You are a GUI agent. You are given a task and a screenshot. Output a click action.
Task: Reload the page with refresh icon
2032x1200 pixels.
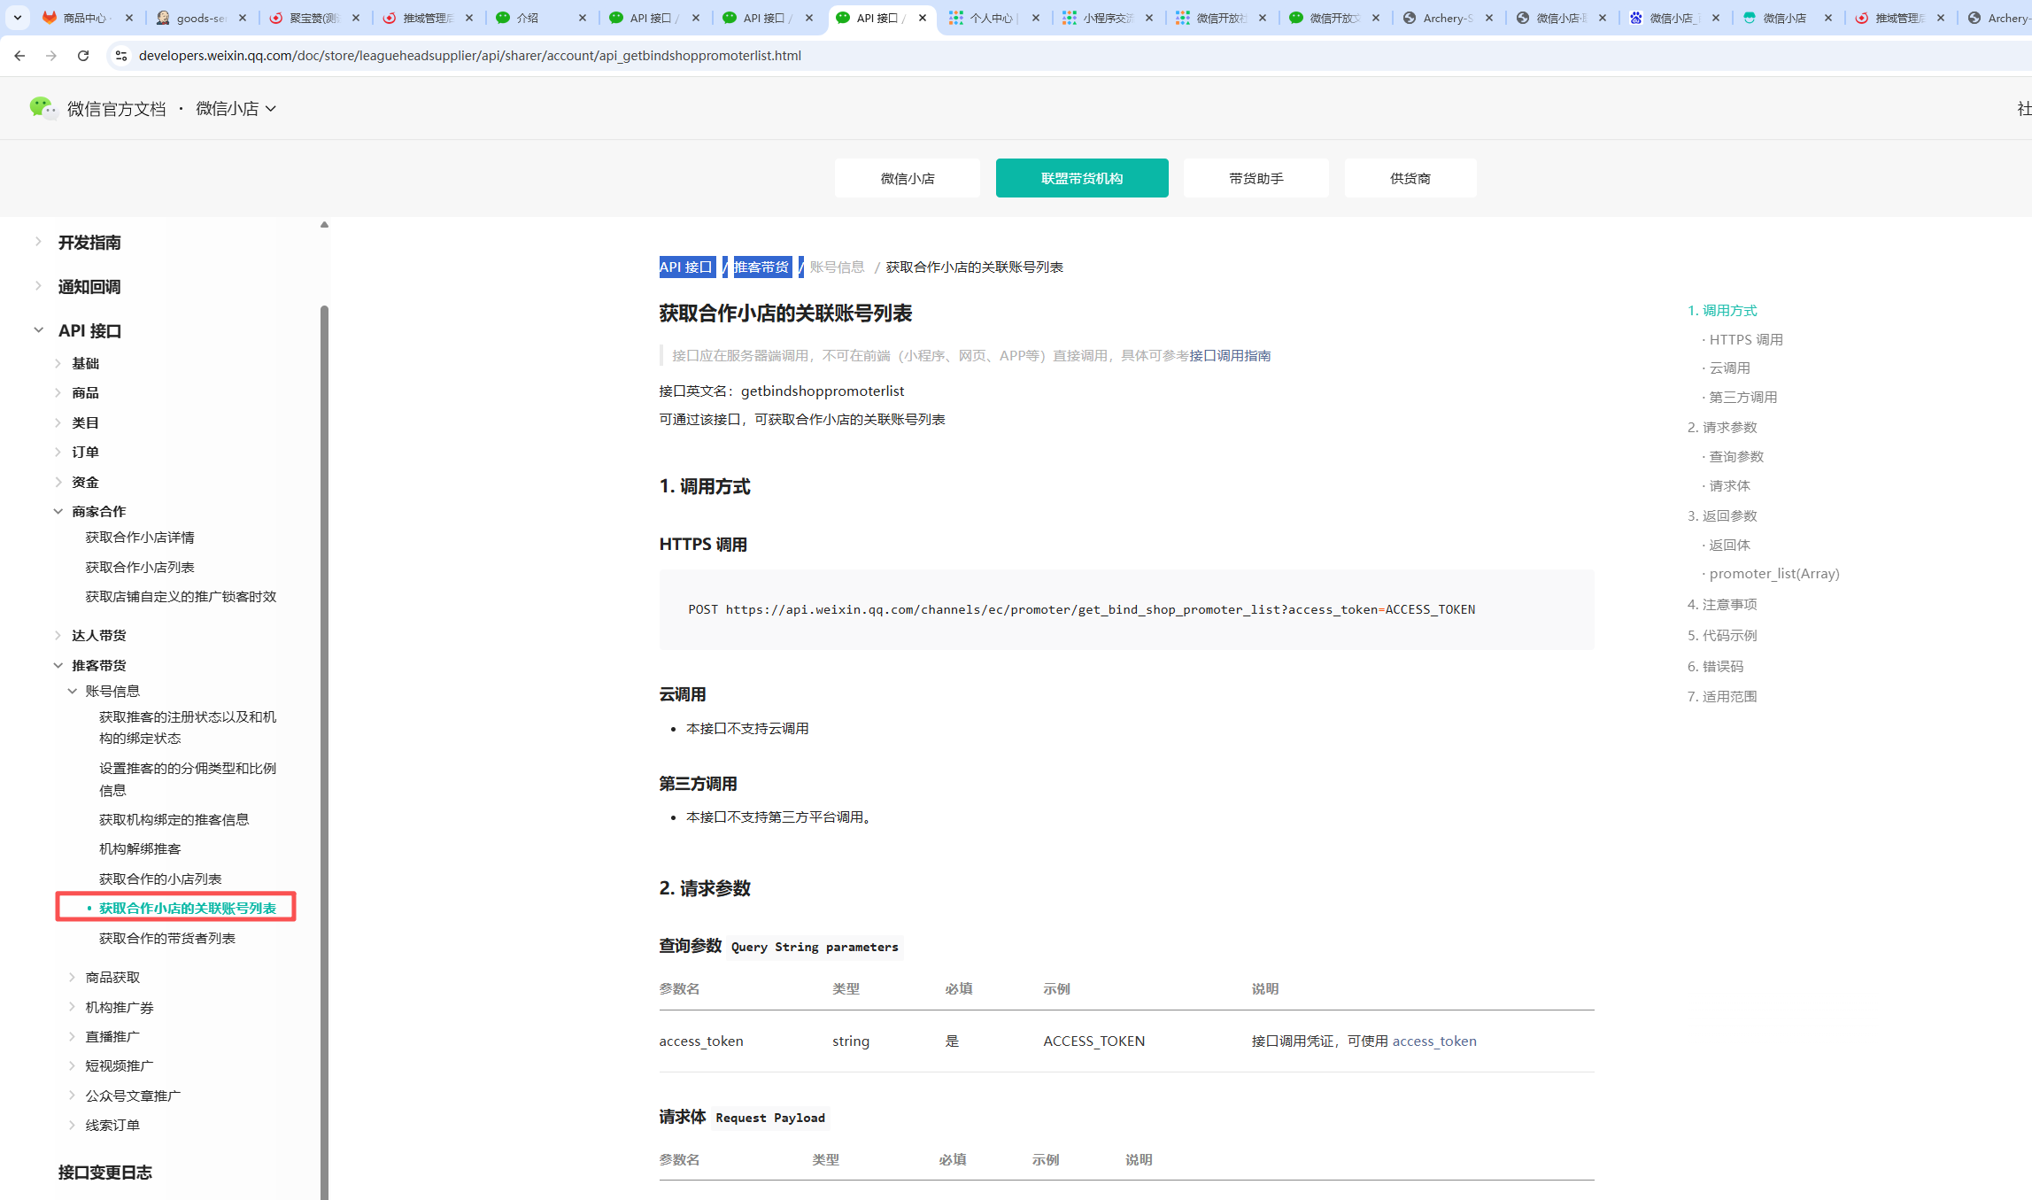[x=83, y=56]
